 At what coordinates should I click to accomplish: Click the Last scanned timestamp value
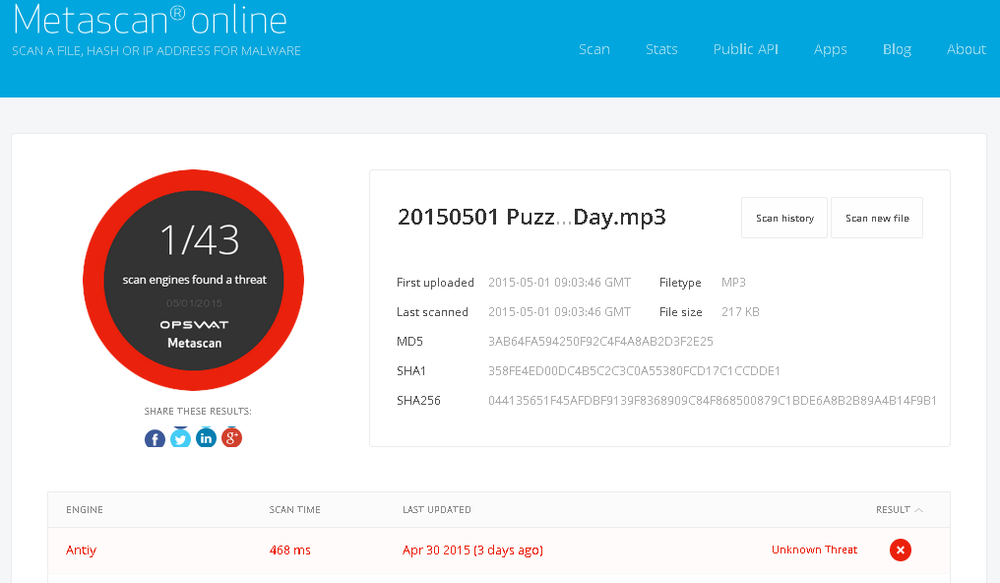click(559, 312)
